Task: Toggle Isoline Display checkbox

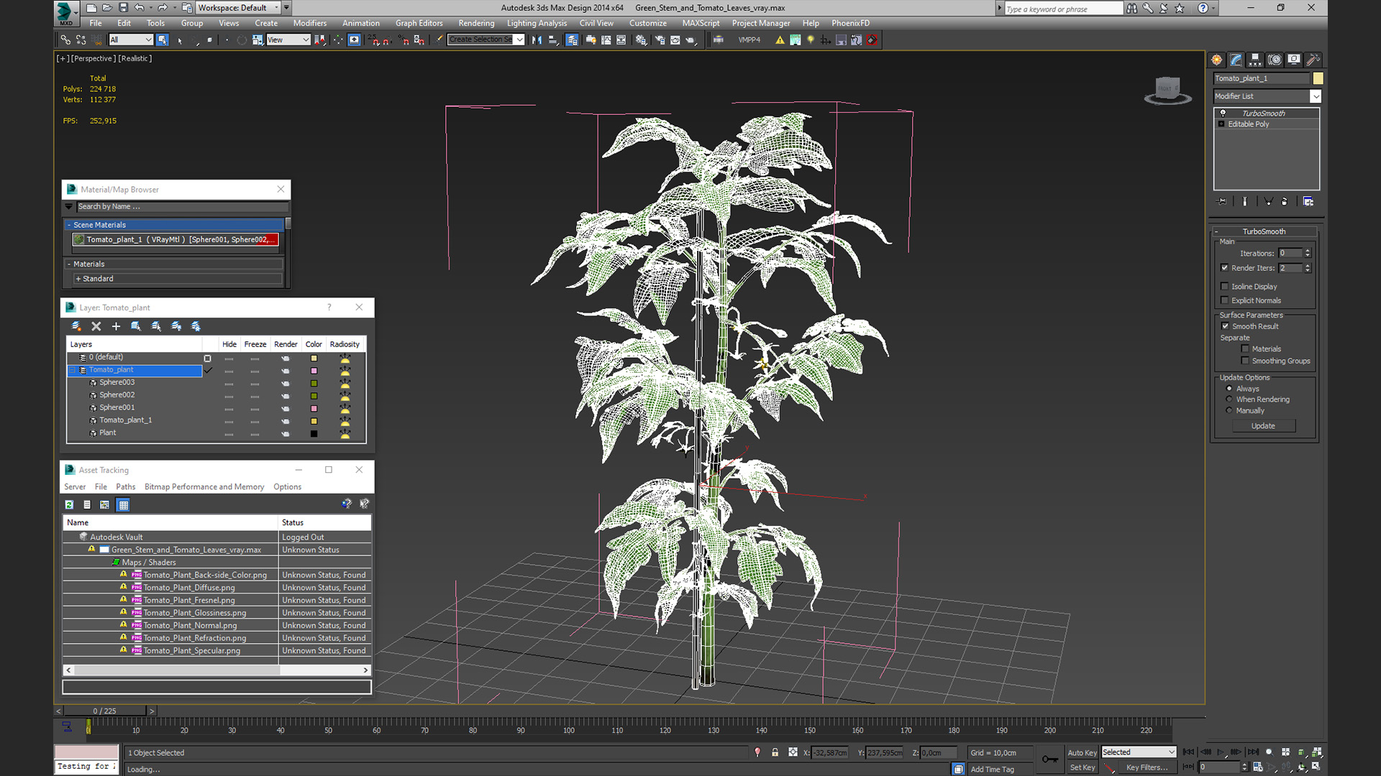Action: (1224, 286)
